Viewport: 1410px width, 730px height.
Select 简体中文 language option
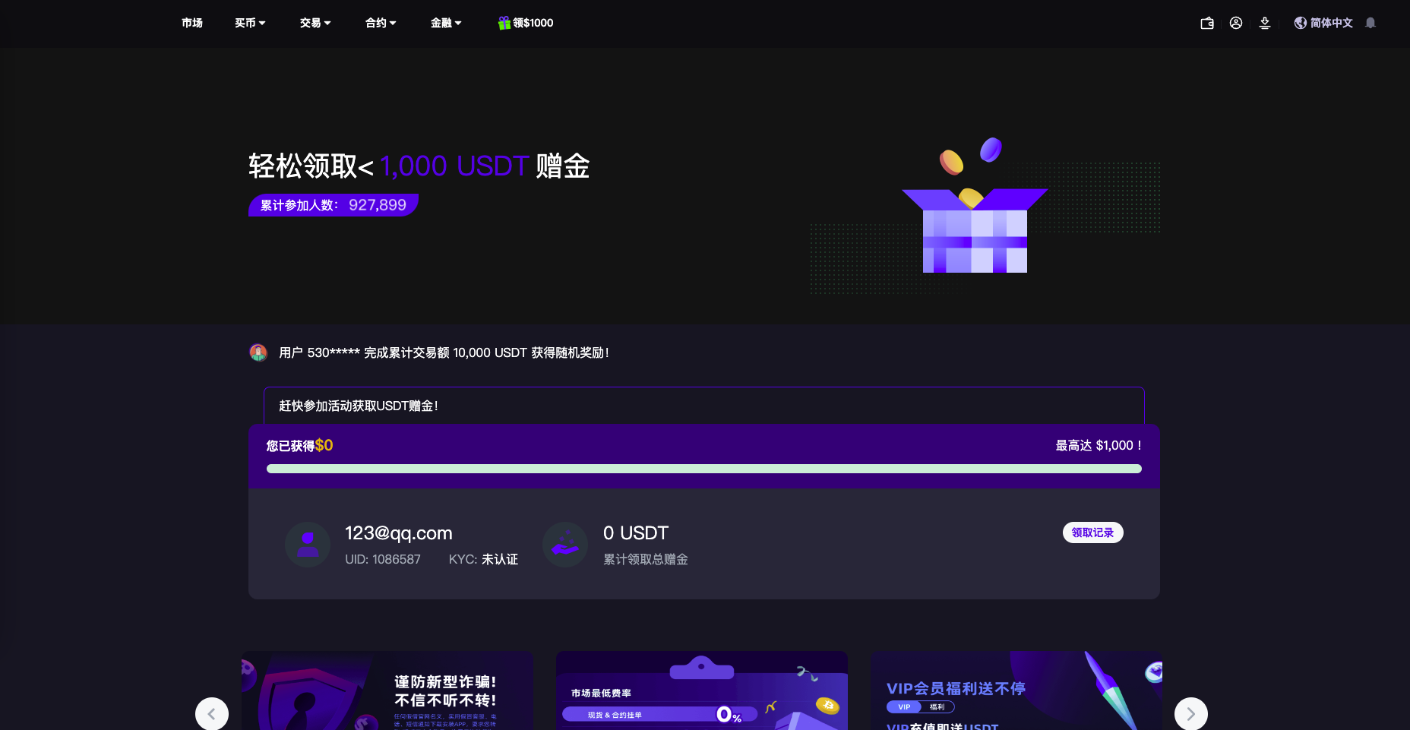1331,24
